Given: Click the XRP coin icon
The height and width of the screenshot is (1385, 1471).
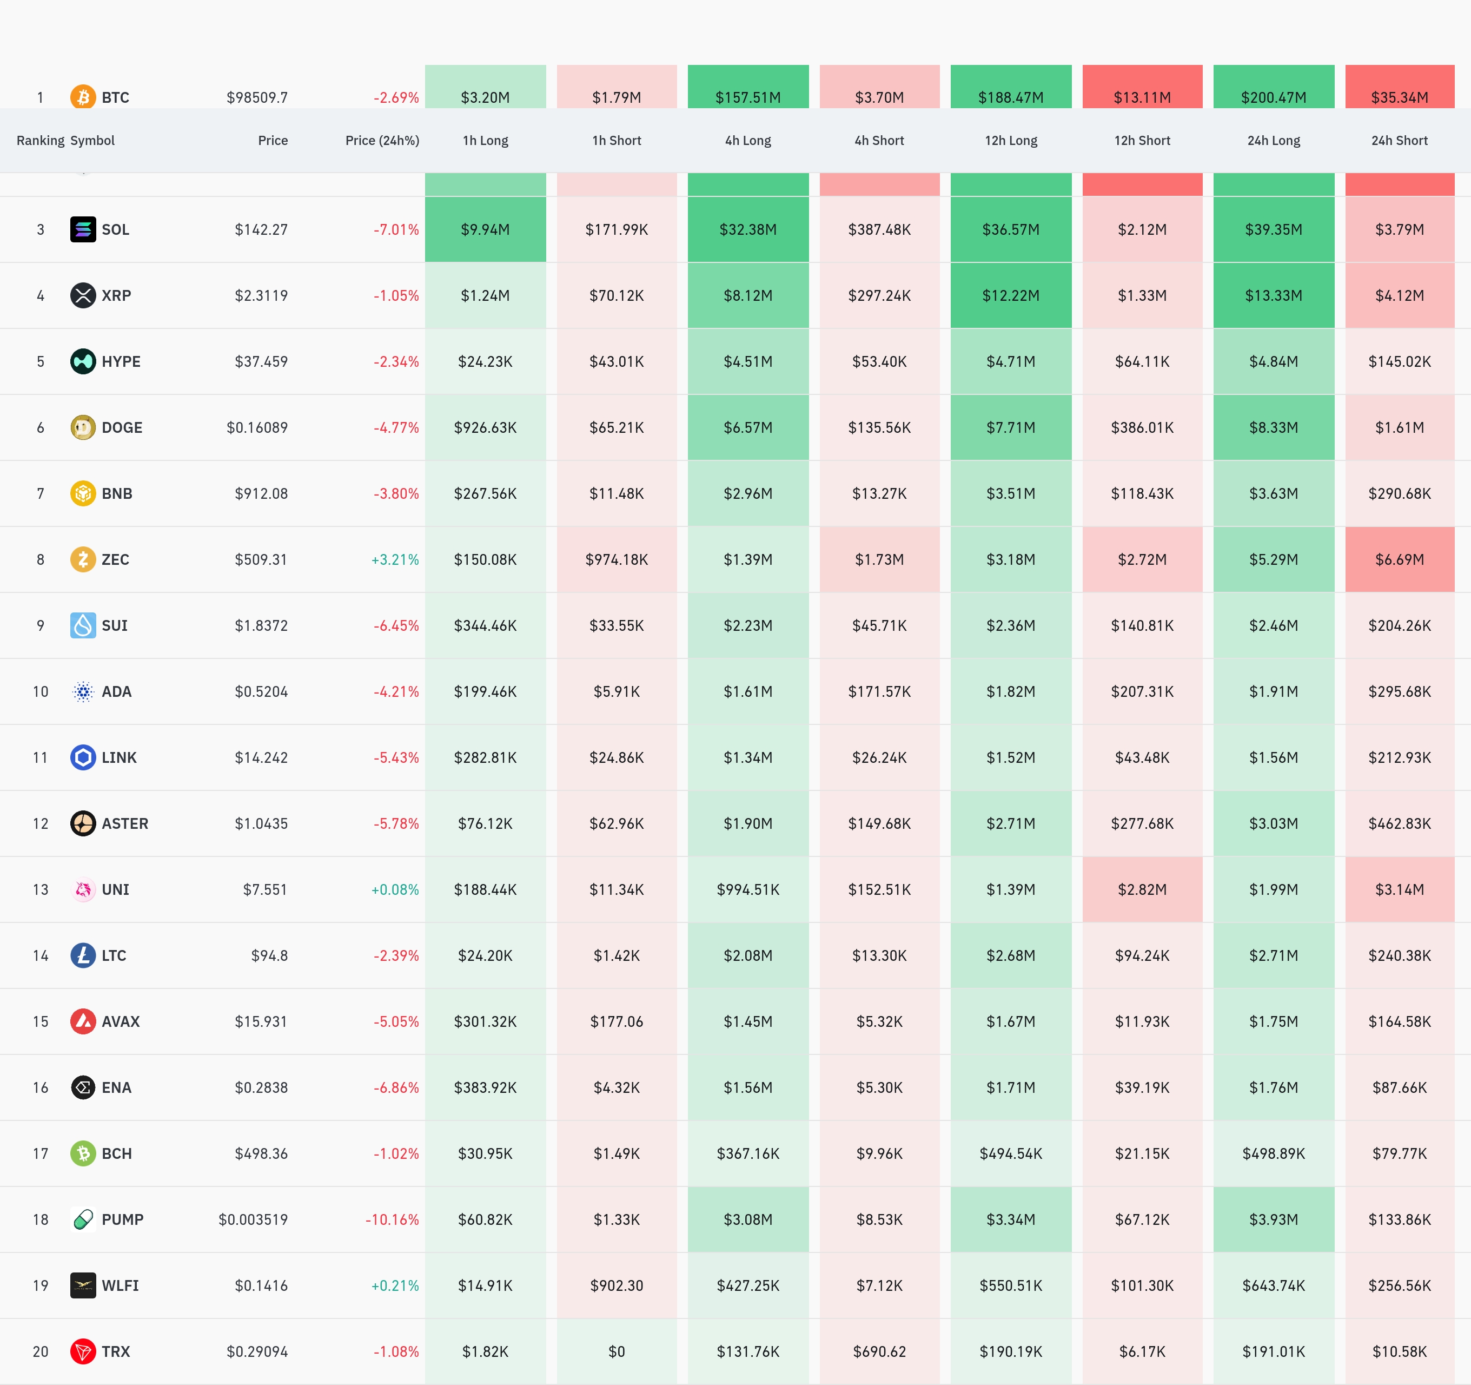Looking at the screenshot, I should click(83, 295).
